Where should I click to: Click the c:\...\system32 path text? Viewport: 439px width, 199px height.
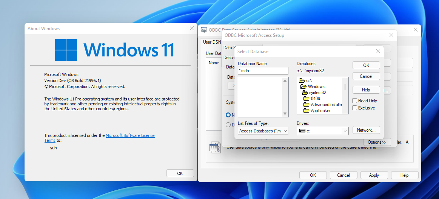[x=310, y=71]
